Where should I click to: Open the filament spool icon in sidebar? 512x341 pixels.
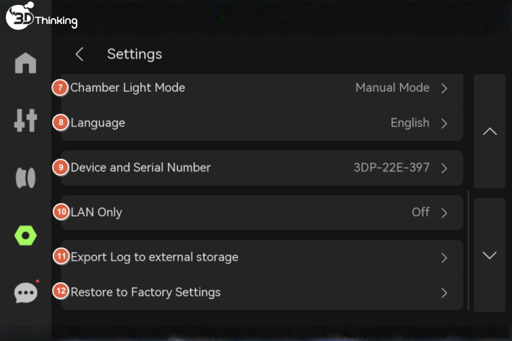click(26, 178)
